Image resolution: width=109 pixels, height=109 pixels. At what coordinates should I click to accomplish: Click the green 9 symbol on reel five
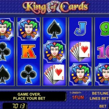(x=104, y=29)
